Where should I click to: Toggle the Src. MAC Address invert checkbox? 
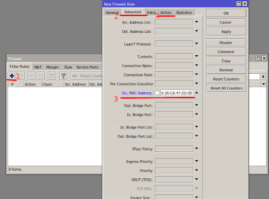(x=157, y=93)
